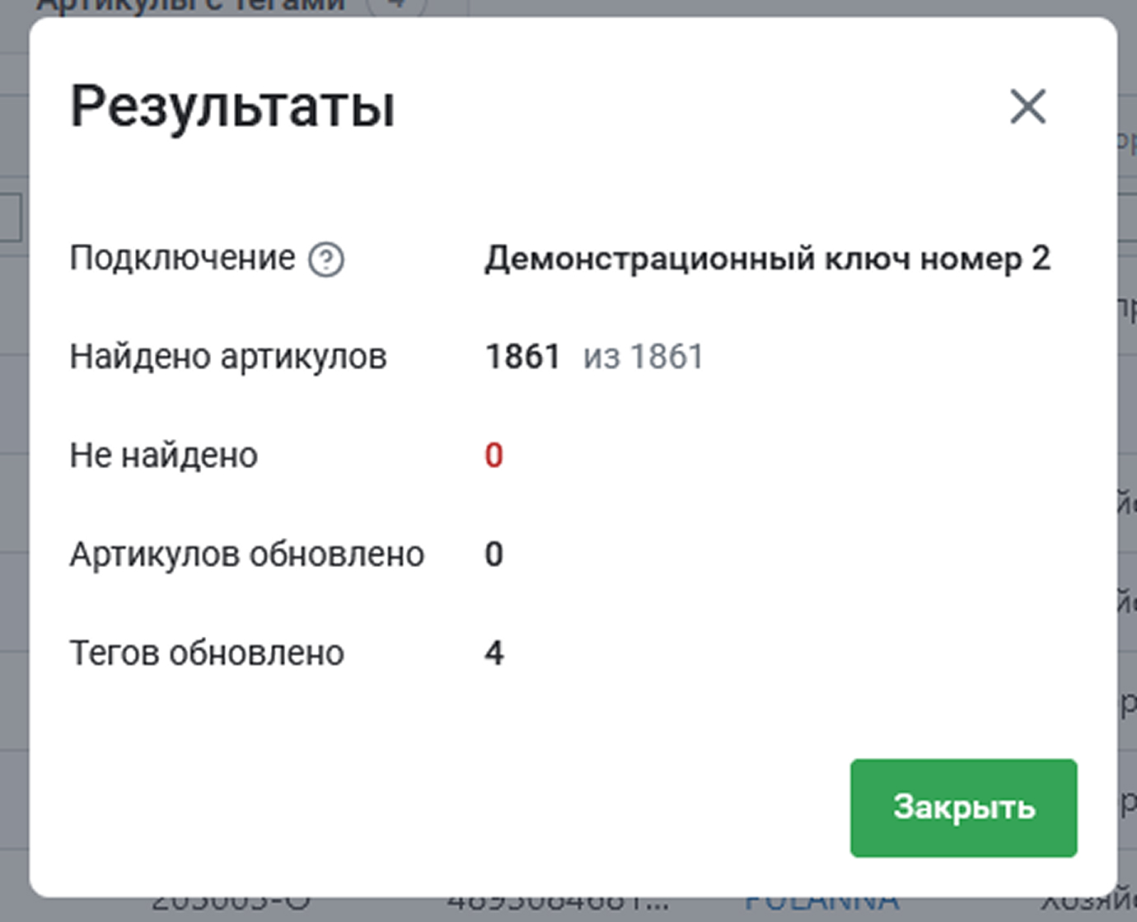The height and width of the screenshot is (922, 1137).
Task: Click the gray 'из 1861' total text
Action: [x=643, y=357]
